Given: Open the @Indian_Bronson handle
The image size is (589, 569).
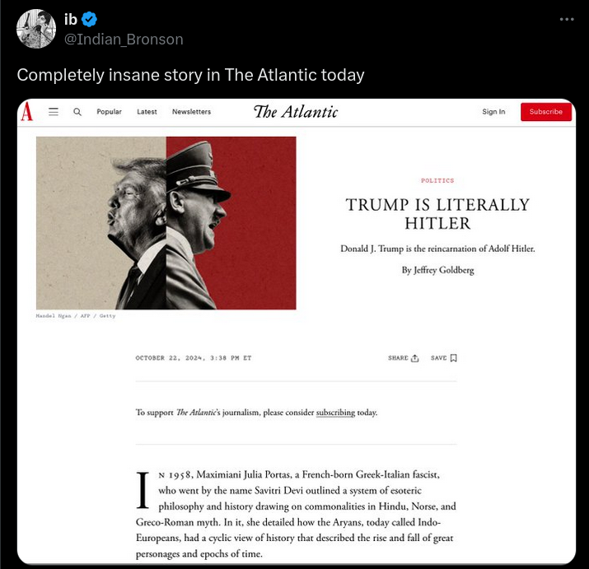Looking at the screenshot, I should 124,40.
